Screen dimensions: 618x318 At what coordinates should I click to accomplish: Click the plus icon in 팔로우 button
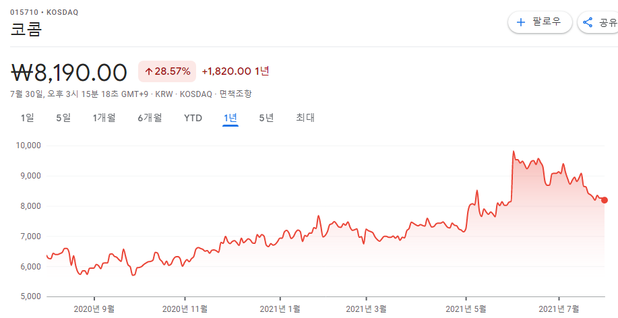click(521, 22)
